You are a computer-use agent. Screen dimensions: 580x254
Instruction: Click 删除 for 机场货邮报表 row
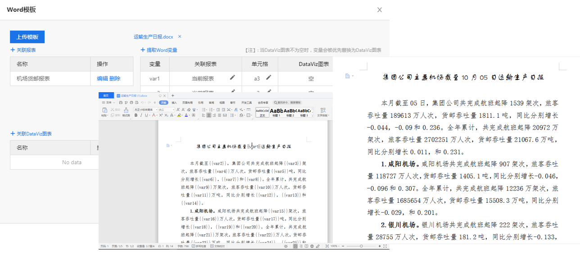[115, 78]
